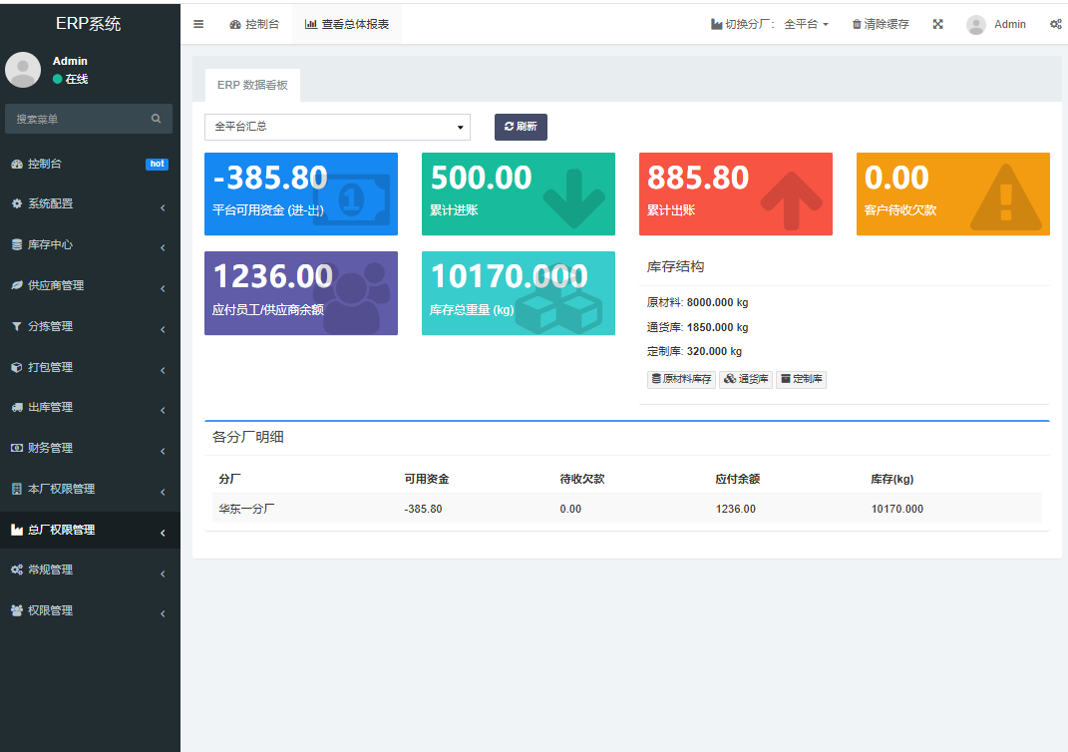Viewport: 1068px width, 752px height.
Task: Expand the 财务管理 menu chevron
Action: point(163,452)
